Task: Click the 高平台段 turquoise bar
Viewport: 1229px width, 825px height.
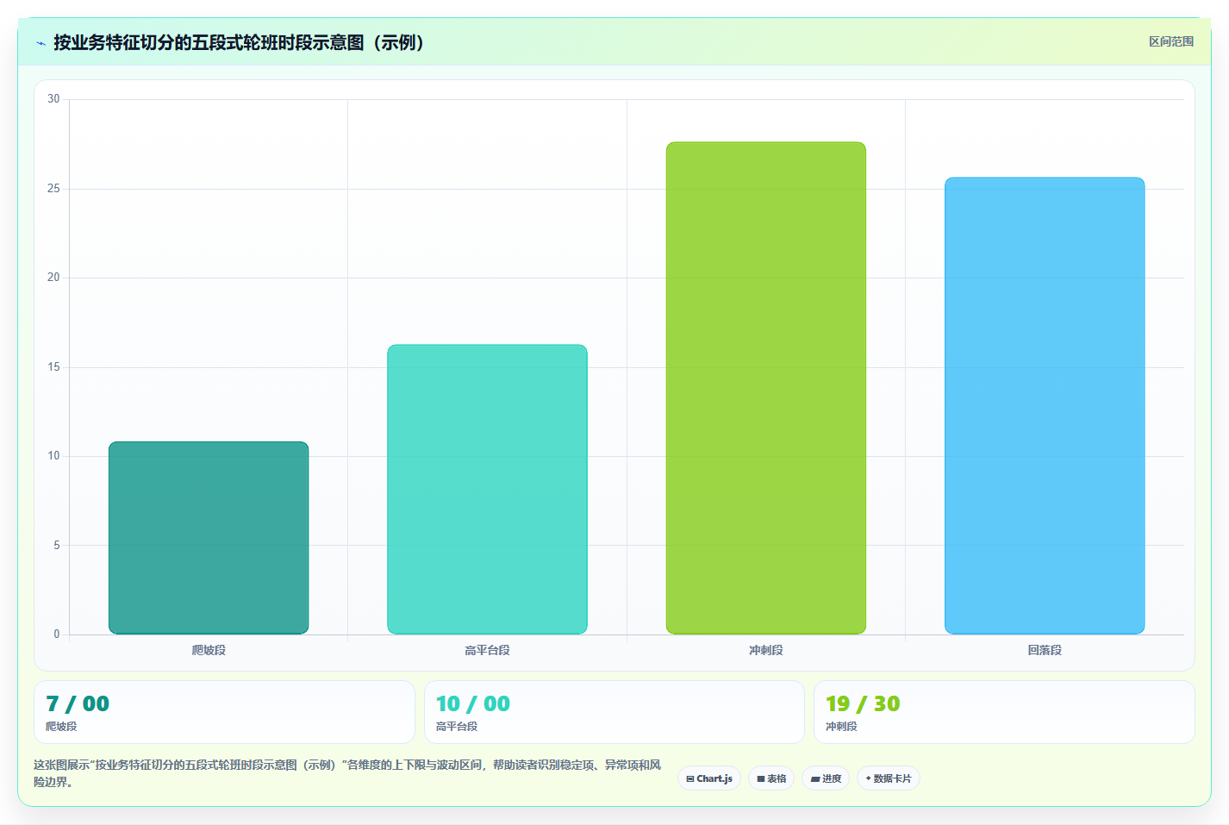Action: click(487, 490)
